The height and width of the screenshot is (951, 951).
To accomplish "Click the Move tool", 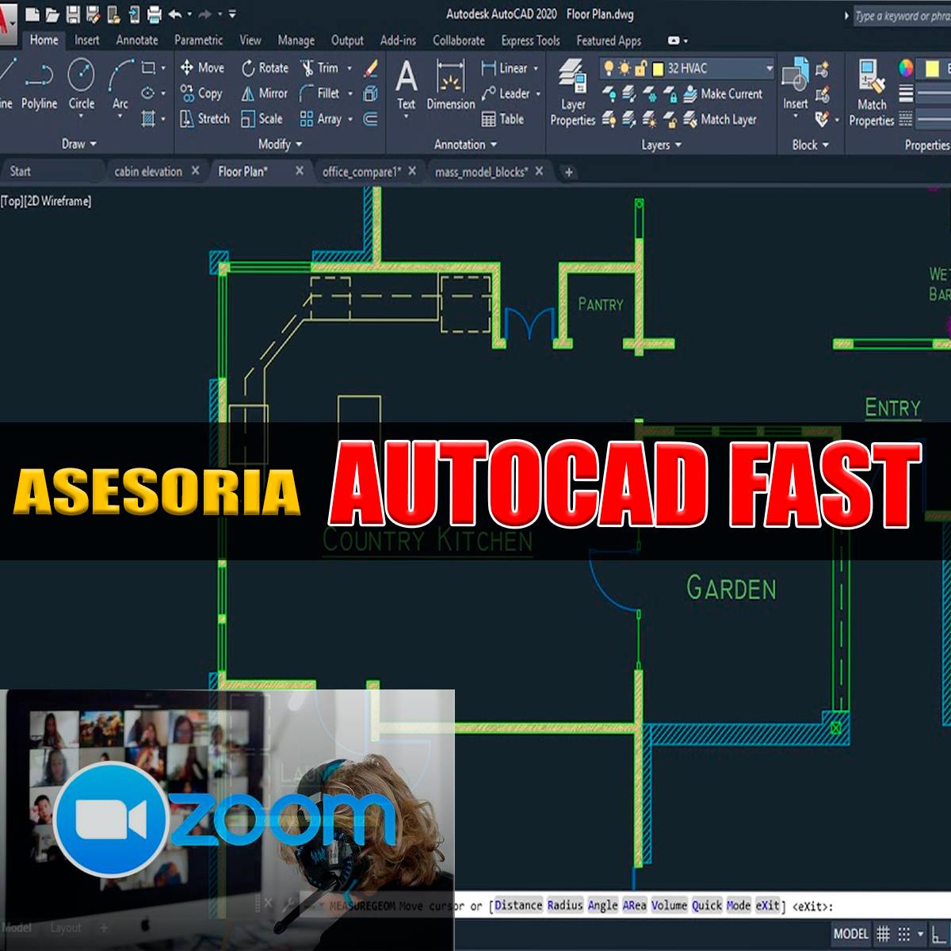I will point(202,68).
